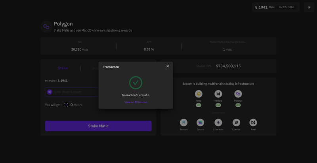Viewport: 317px width, 163px height.
Task: Open wallet address 0xc2fD...3084
Action: click(x=286, y=7)
